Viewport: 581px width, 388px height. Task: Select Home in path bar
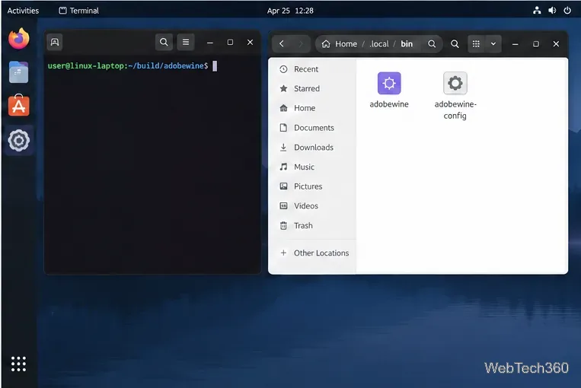coord(340,44)
